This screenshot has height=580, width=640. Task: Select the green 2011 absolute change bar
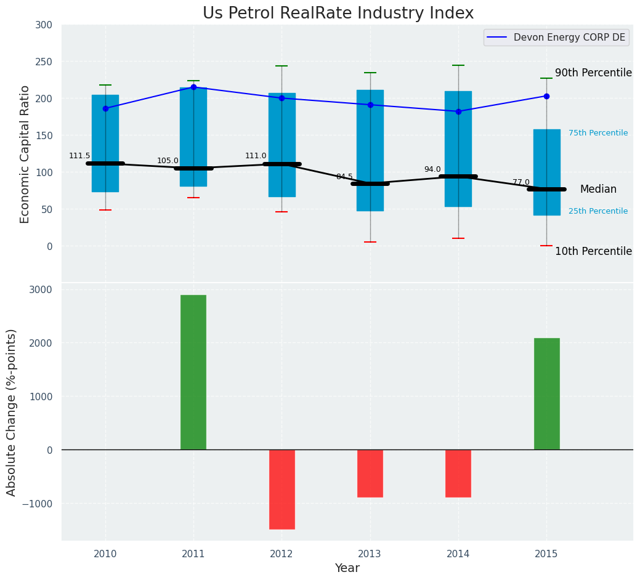pyautogui.click(x=193, y=372)
